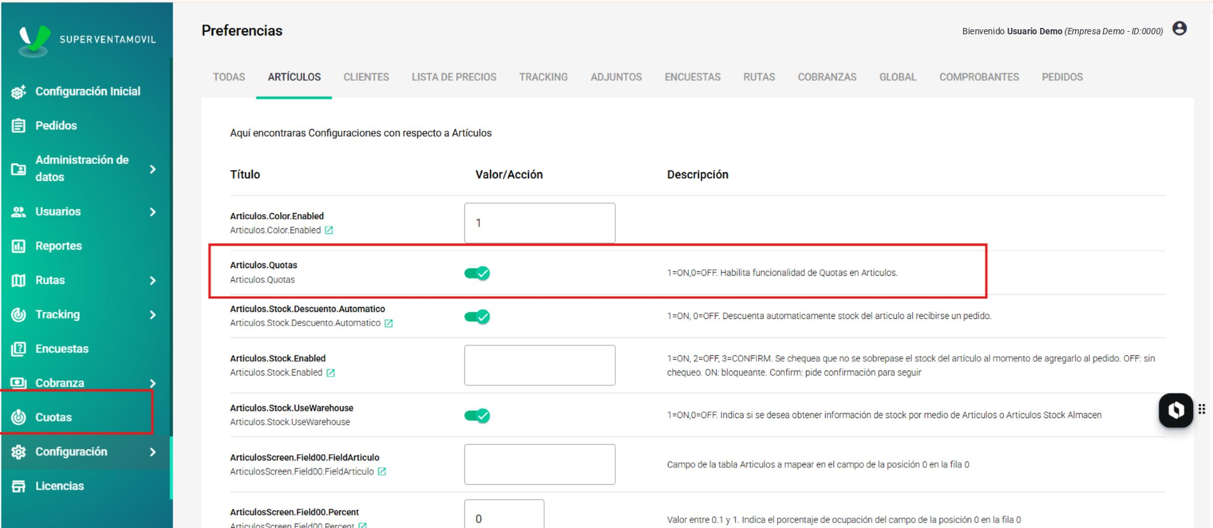Disable Articulos.Stock.Descuento.Automatico switch

[477, 316]
